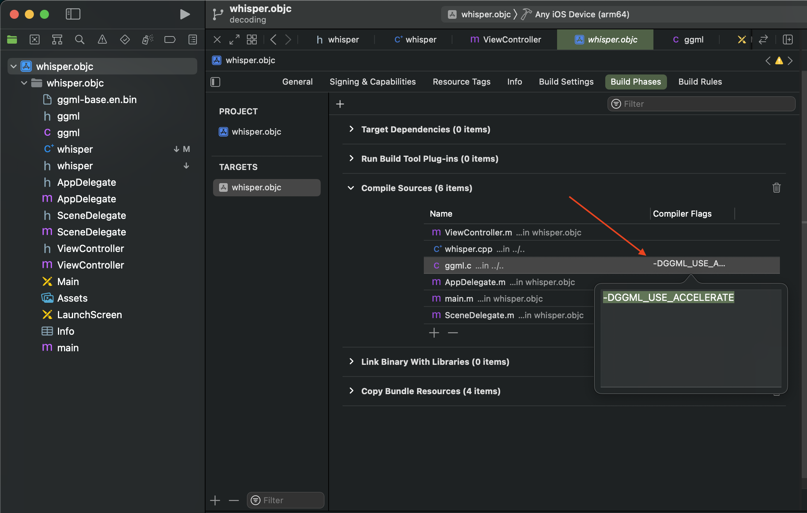Open the Source Control navigator

[35, 39]
